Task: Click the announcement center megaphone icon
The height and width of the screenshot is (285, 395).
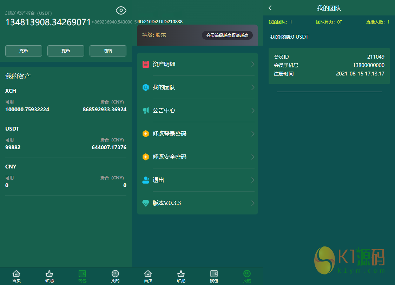Action: point(146,111)
